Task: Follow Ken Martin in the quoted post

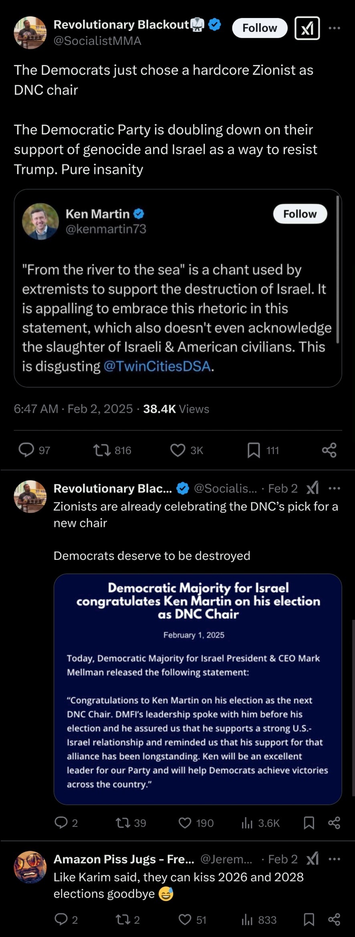Action: pyautogui.click(x=300, y=214)
